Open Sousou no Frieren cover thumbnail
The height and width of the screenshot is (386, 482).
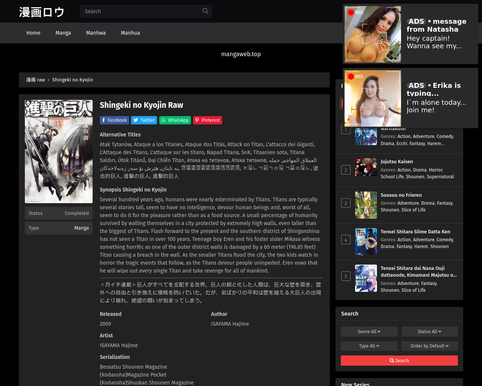click(366, 205)
